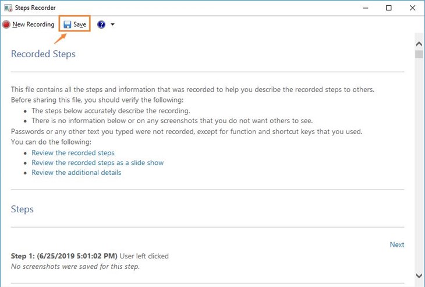This screenshot has width=425, height=287.
Task: Click the "No screenshots were saved" text
Action: pos(75,267)
